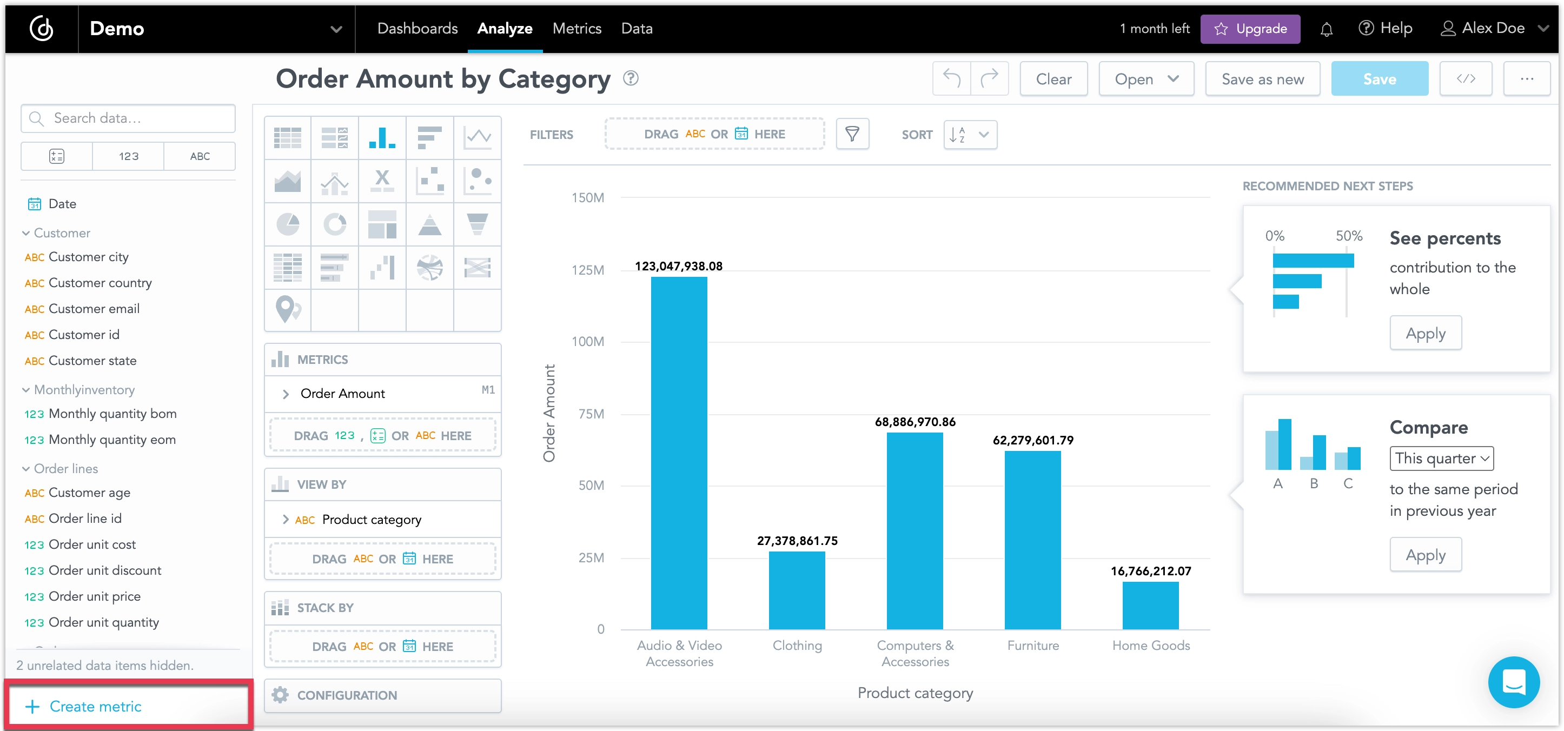Toggle the Analyze navigation tab
The image size is (1564, 731).
(x=503, y=28)
